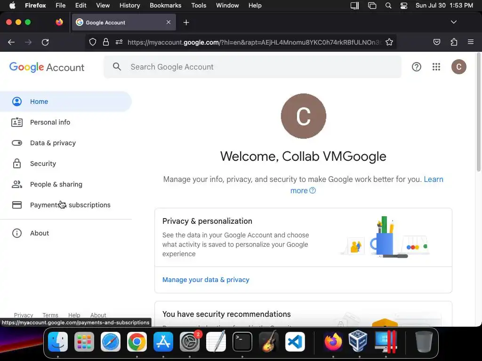Open the Pocket save icon
482x361 pixels.
[436, 42]
